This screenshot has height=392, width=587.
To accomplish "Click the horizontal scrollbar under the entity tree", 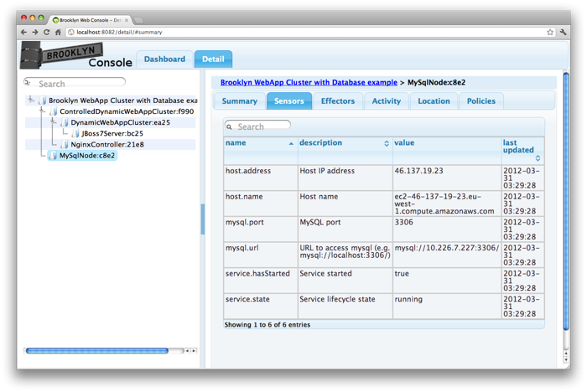I will tap(96, 351).
